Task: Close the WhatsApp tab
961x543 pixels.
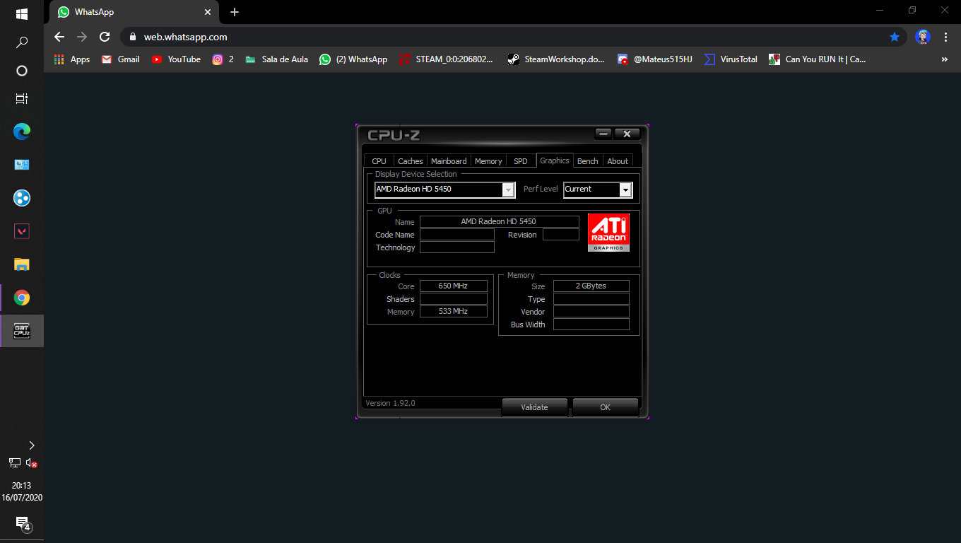Action: click(208, 12)
